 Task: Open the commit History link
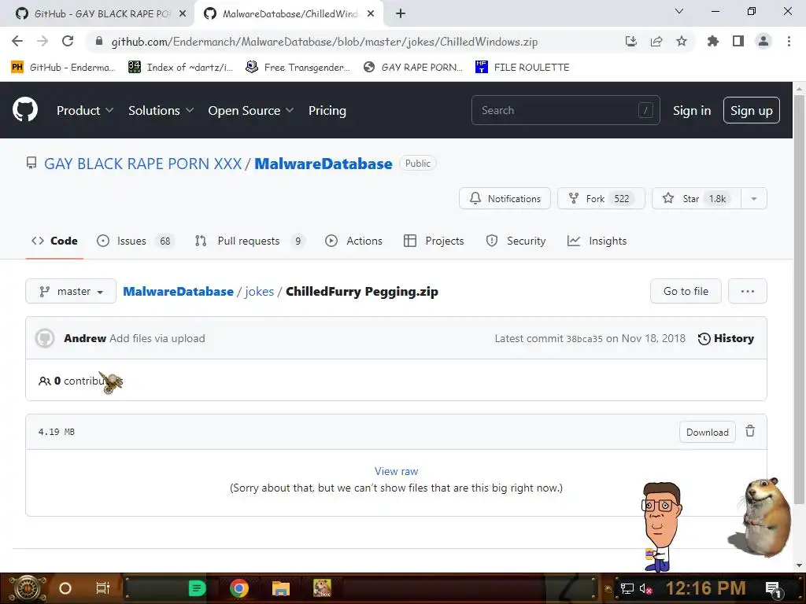pyautogui.click(x=726, y=338)
